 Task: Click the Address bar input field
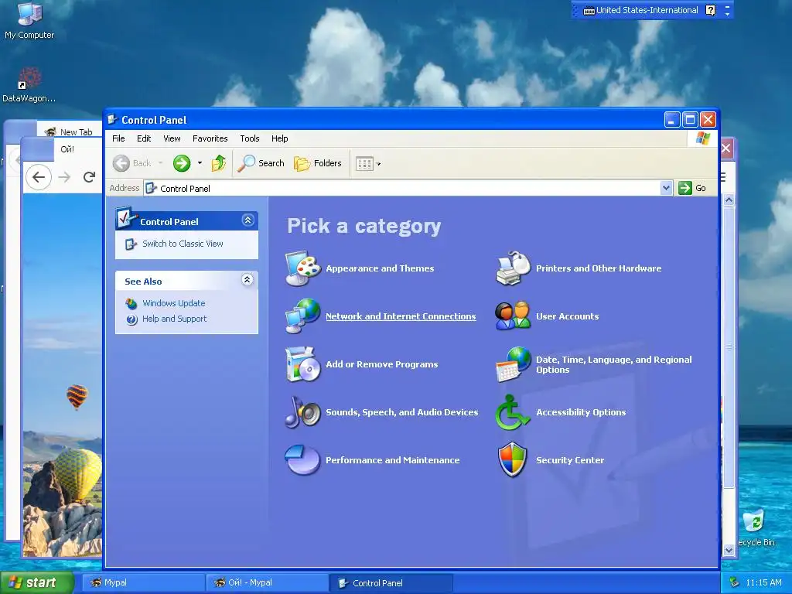click(402, 188)
